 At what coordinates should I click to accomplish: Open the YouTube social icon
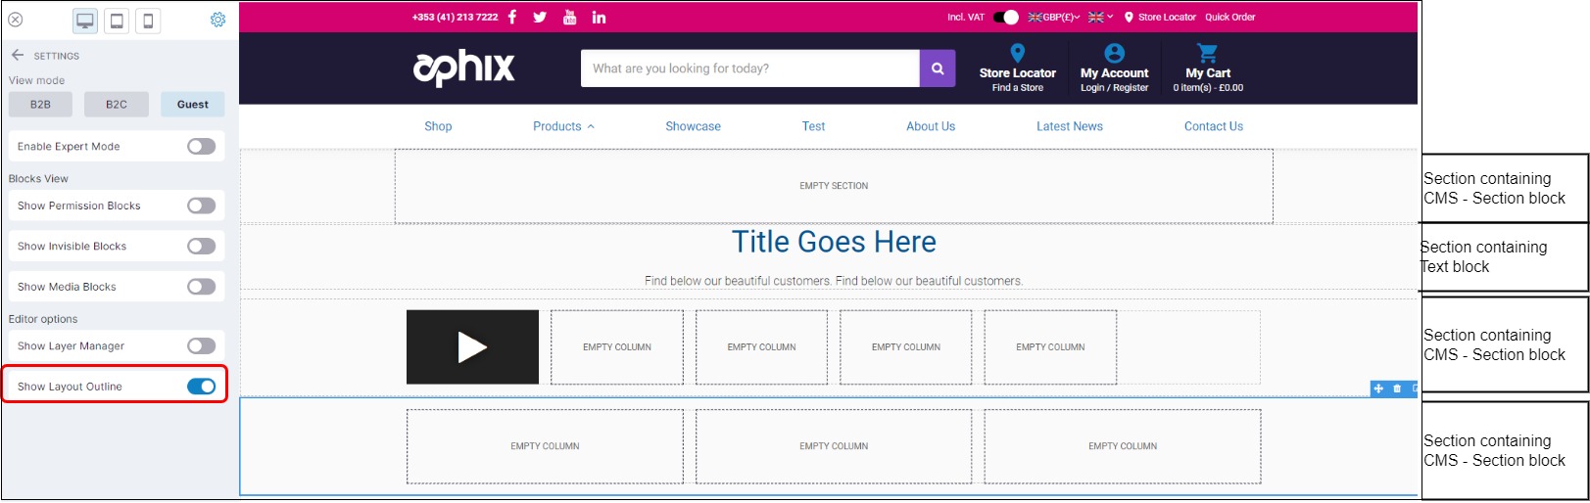pyautogui.click(x=569, y=17)
